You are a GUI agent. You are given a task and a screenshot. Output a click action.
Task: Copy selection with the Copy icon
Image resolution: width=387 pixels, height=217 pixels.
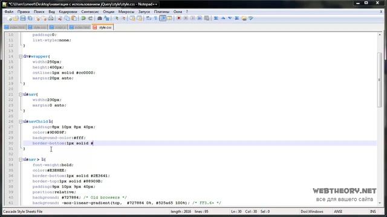pos(67,19)
